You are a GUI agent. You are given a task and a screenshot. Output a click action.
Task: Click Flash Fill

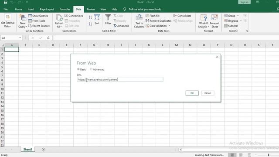[x=153, y=16]
